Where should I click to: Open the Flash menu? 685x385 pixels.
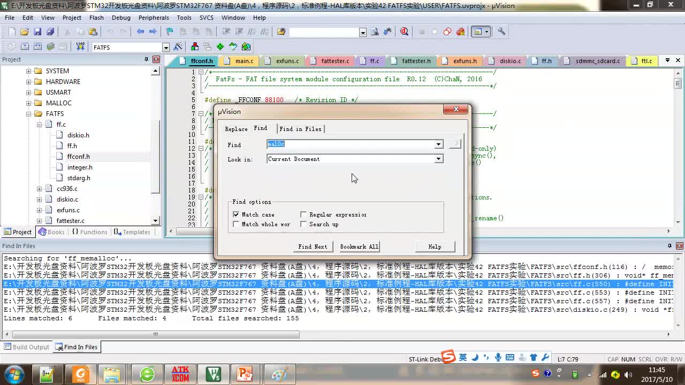pyautogui.click(x=96, y=18)
